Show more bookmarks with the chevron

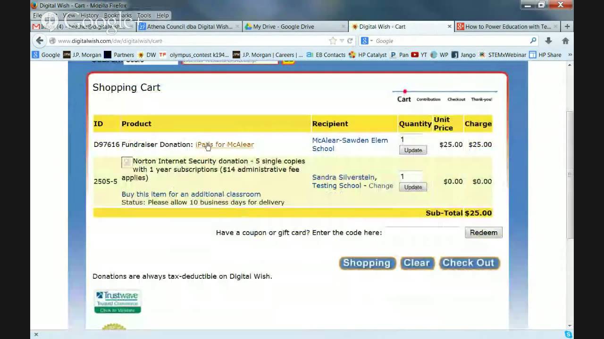coord(570,55)
